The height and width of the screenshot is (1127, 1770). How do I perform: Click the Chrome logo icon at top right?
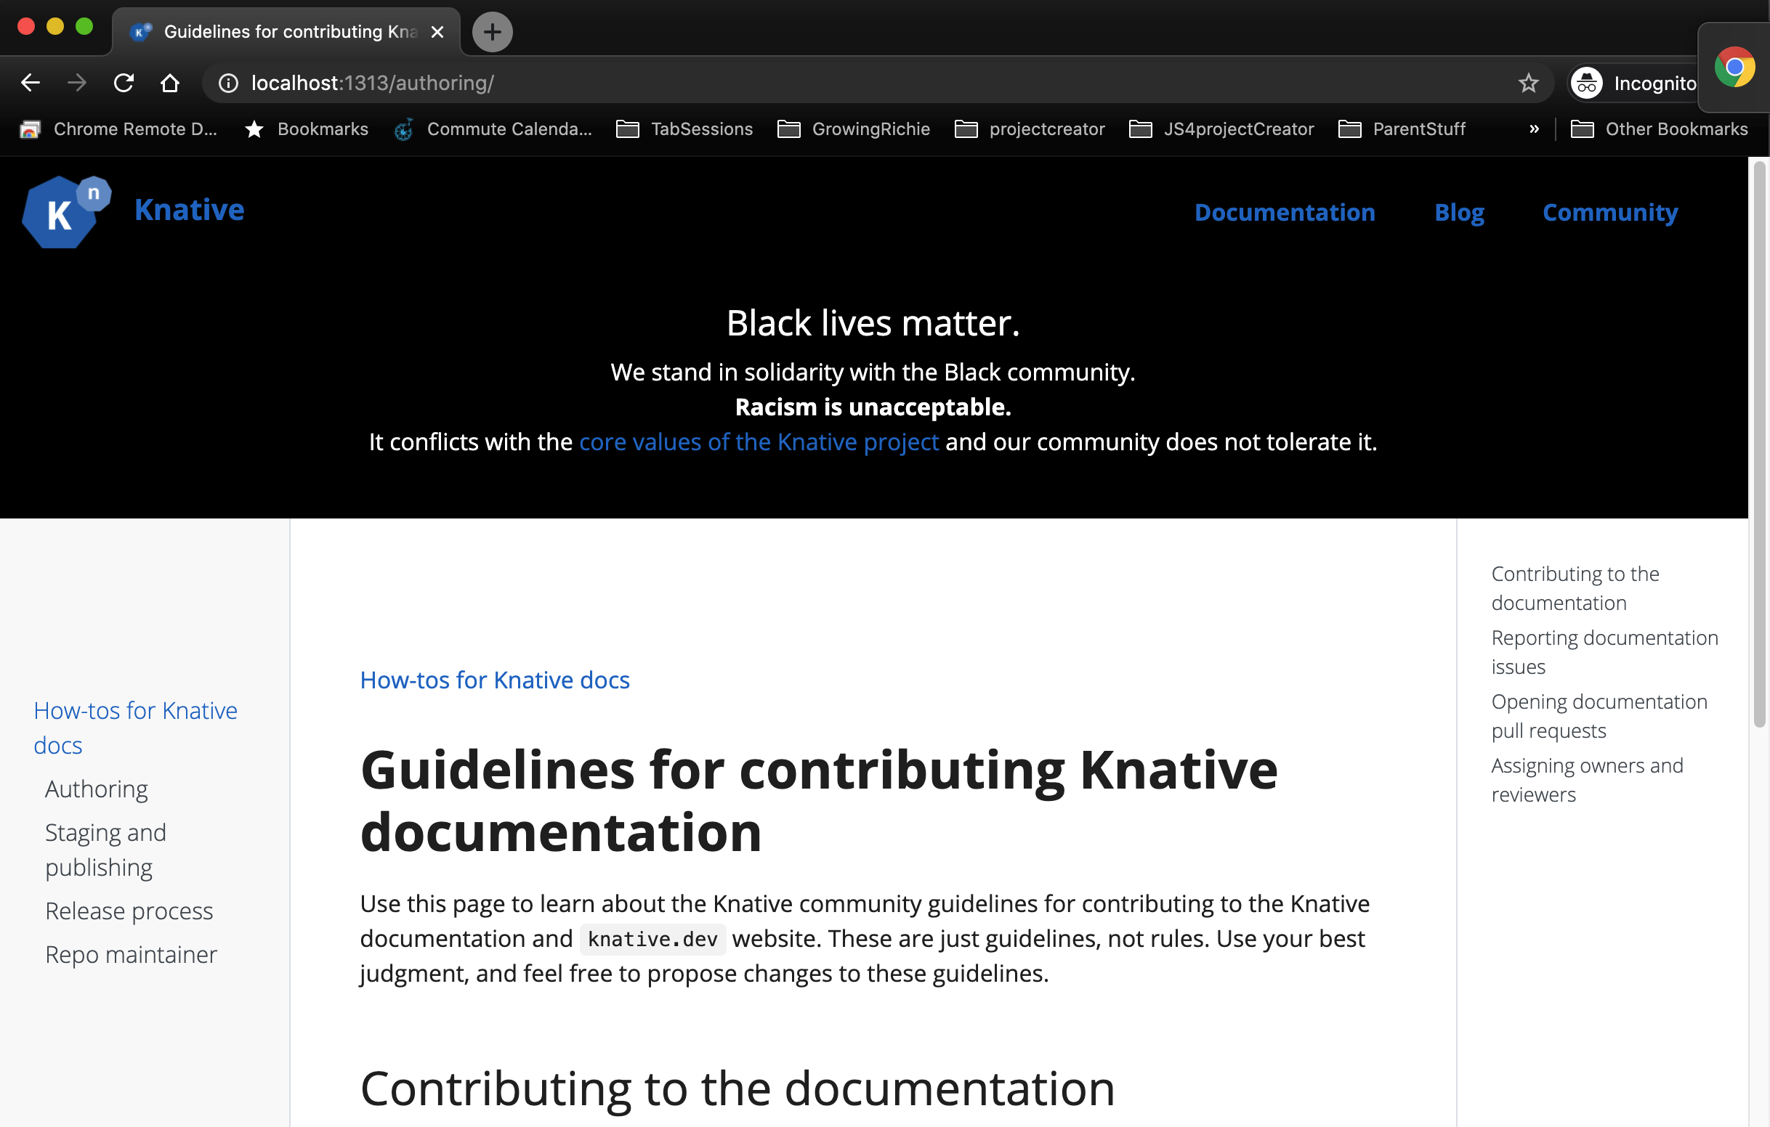[x=1734, y=68]
